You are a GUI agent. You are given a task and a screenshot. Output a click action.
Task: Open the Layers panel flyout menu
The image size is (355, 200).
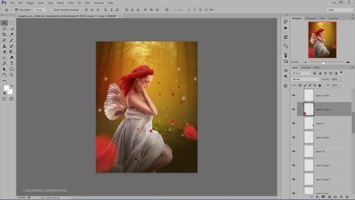tap(352, 68)
